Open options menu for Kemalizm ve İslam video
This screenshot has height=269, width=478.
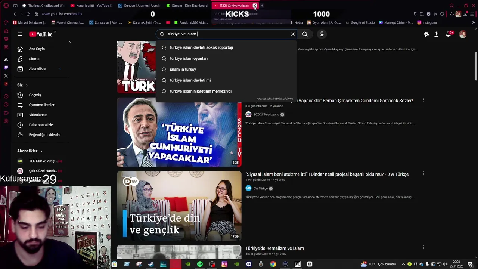point(423,247)
